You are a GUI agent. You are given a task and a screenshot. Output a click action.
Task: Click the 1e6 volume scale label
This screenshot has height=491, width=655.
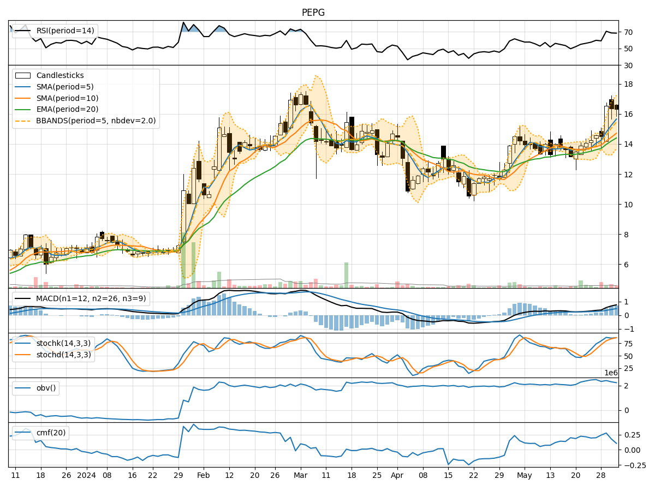pos(610,372)
